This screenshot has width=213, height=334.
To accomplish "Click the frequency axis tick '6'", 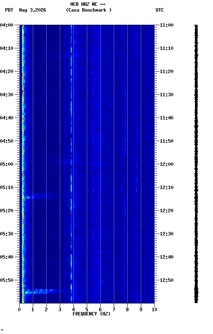I will point(100,310).
